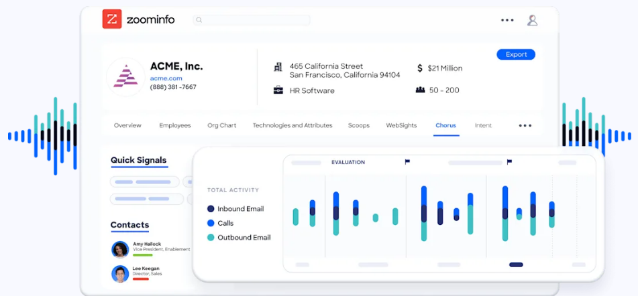
Task: Click Lee Keegan's red status bar
Action: point(141,279)
